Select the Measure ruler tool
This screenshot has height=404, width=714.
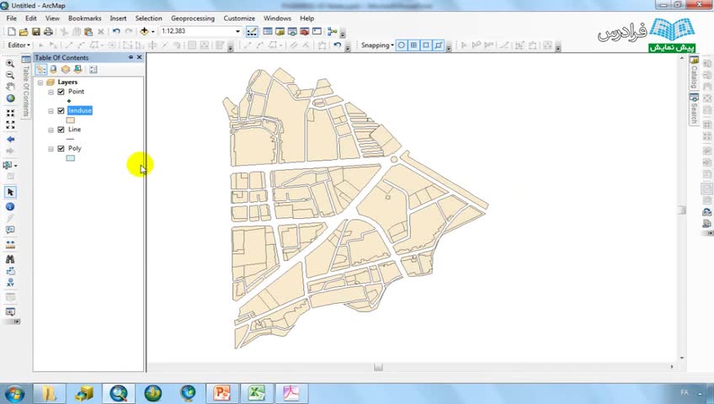point(10,245)
